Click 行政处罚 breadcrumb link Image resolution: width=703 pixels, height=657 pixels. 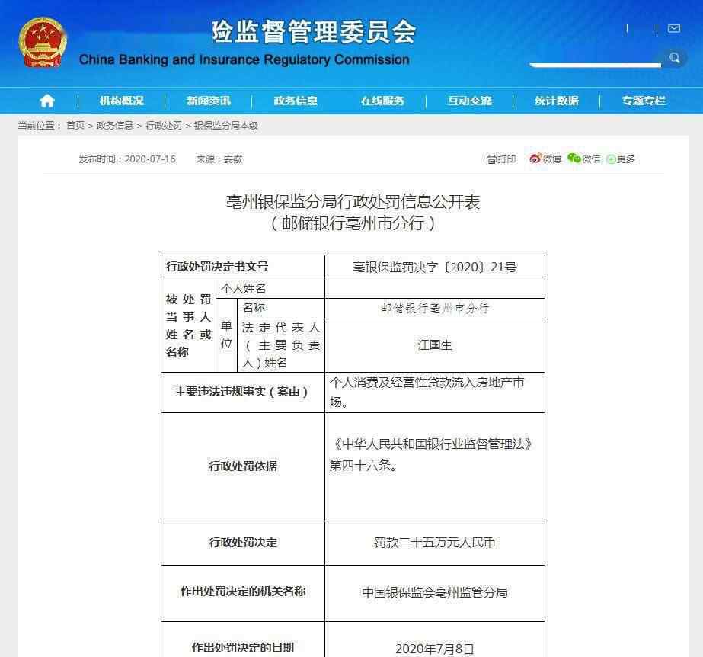pyautogui.click(x=164, y=126)
